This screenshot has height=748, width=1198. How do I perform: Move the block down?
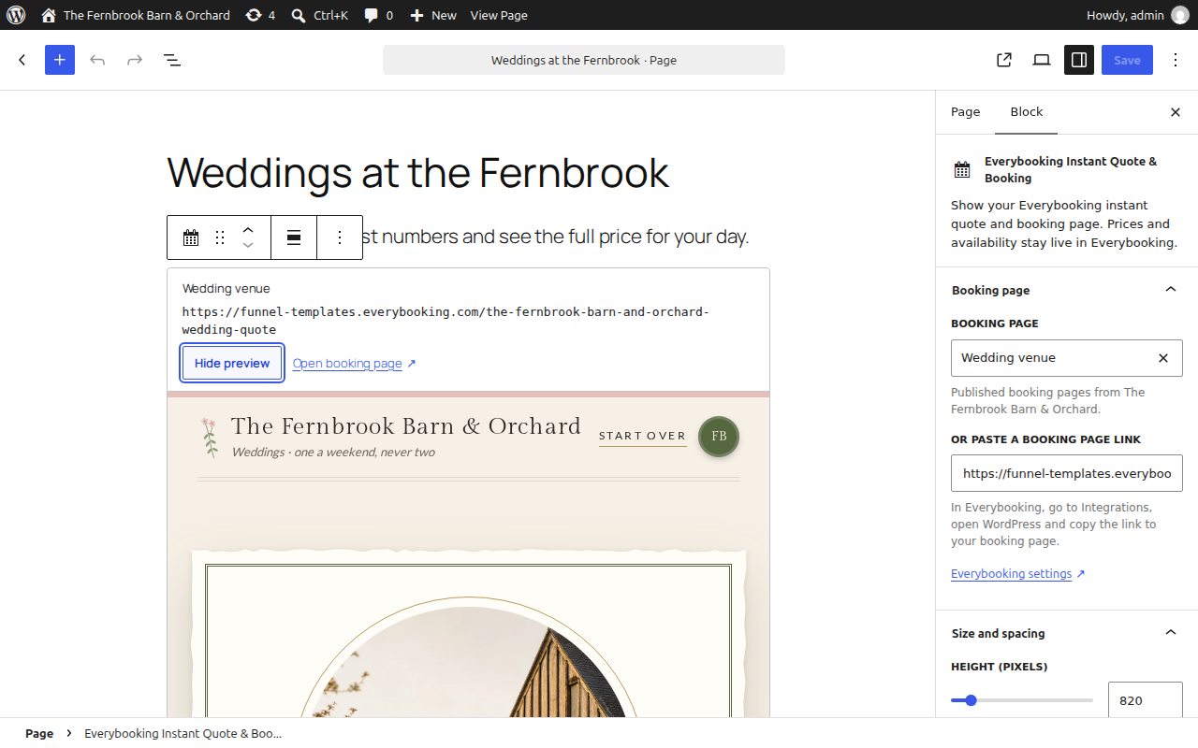248,246
